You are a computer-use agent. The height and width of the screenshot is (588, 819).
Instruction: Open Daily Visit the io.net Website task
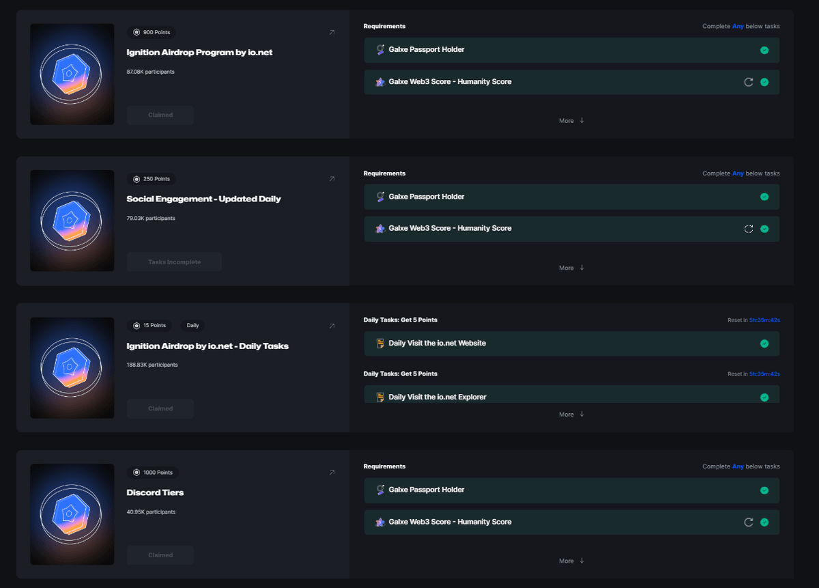pyautogui.click(x=572, y=344)
